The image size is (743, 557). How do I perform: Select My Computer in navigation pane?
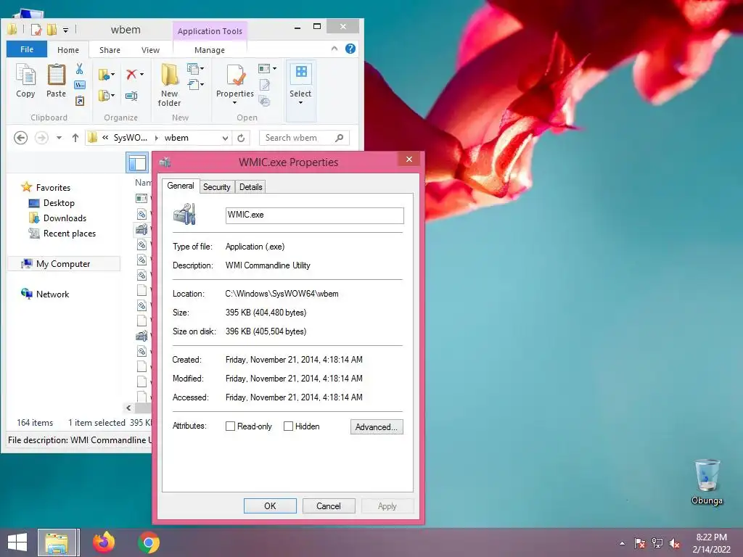(63, 264)
